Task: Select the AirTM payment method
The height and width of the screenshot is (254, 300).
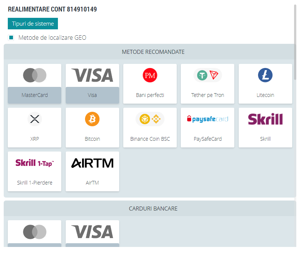Action: tap(92, 171)
